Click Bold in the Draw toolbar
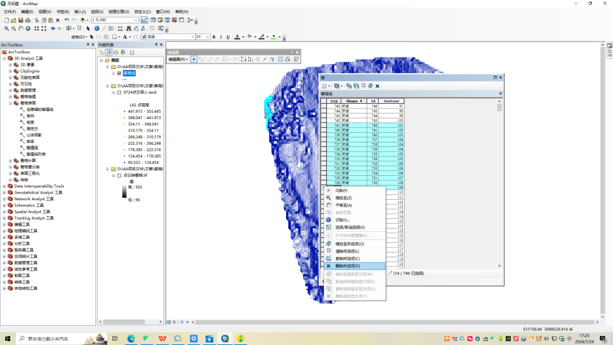Image resolution: width=613 pixels, height=345 pixels. tap(214, 37)
